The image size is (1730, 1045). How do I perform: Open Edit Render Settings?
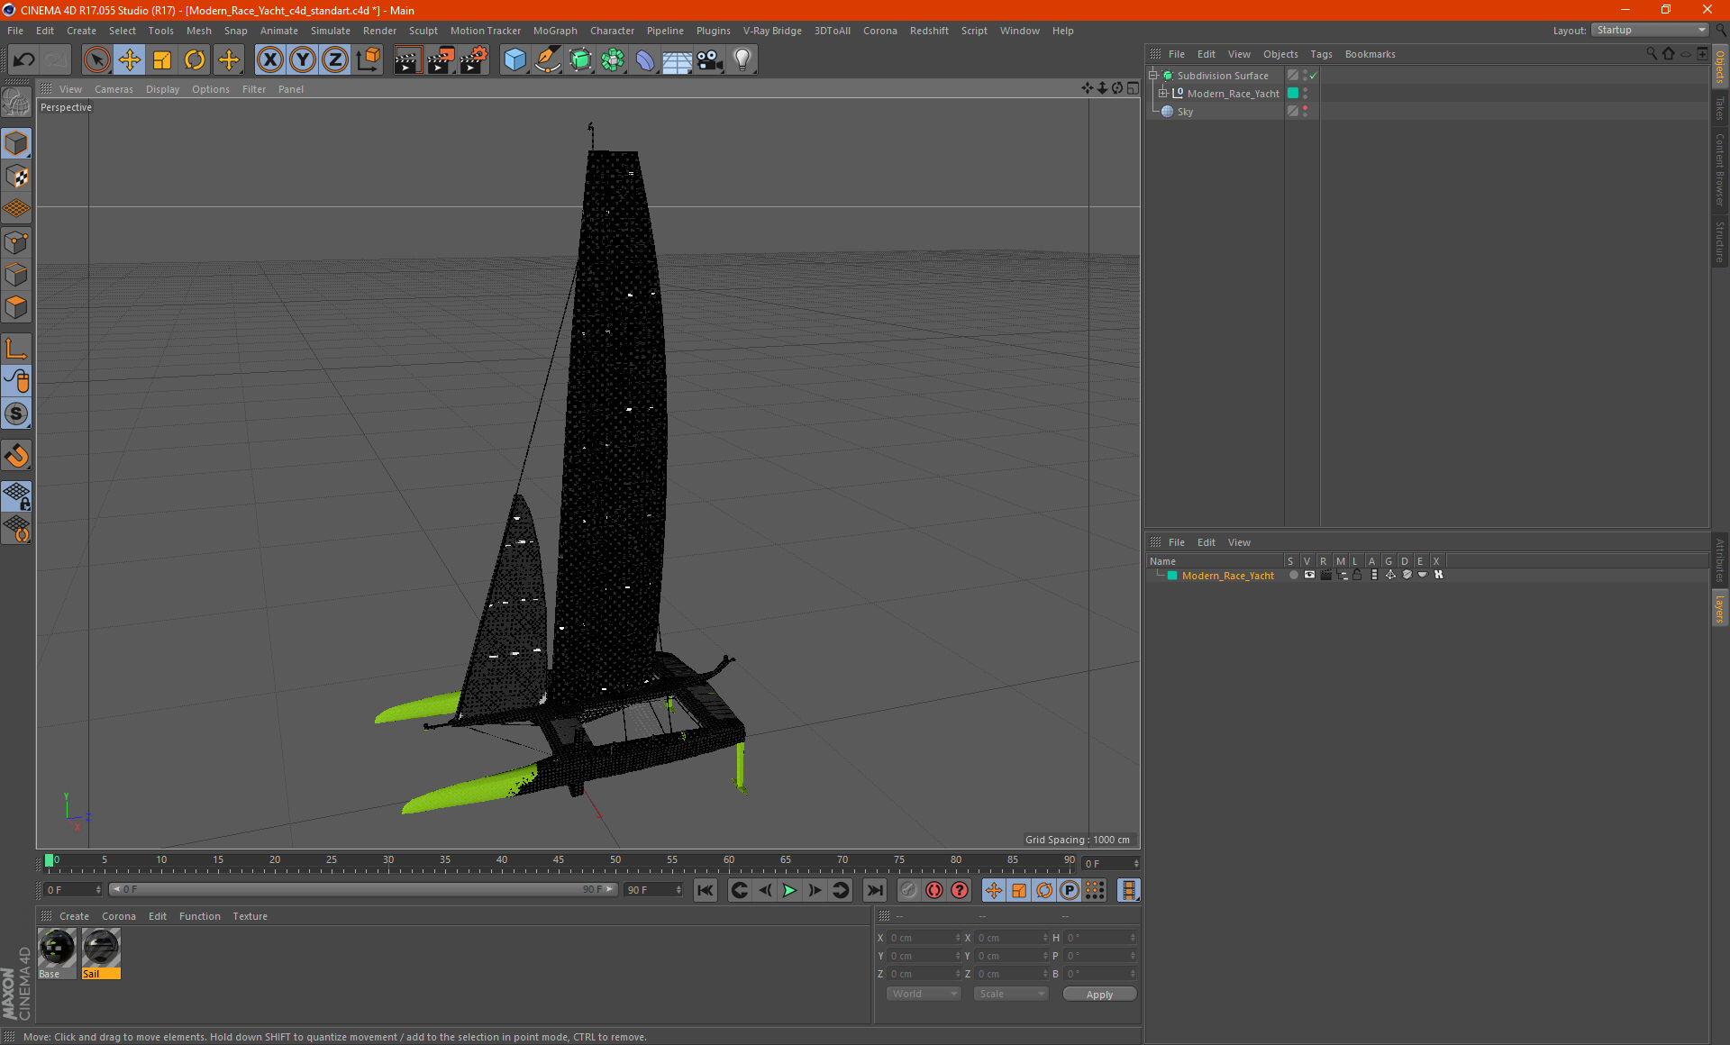pyautogui.click(x=474, y=60)
